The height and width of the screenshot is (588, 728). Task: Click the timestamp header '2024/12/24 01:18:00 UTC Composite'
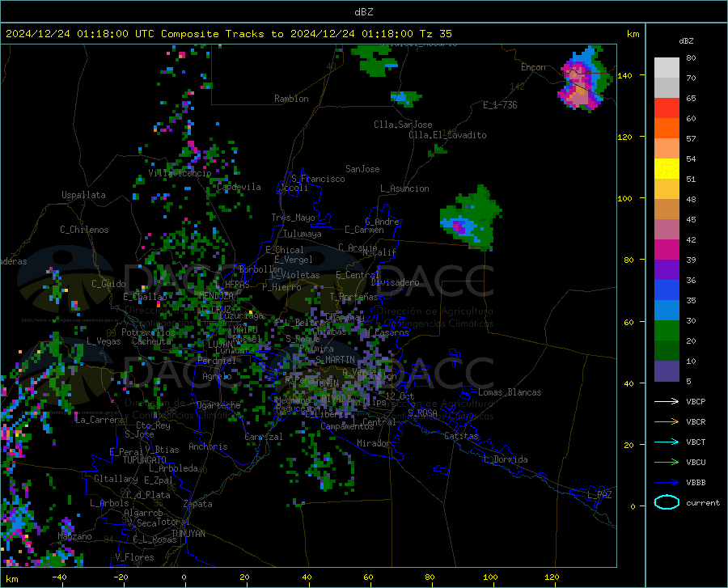[112, 34]
